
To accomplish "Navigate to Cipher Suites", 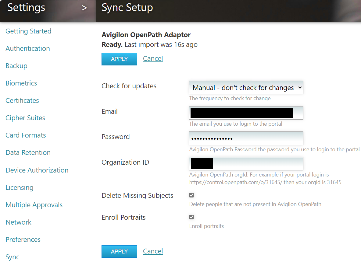I will (25, 118).
